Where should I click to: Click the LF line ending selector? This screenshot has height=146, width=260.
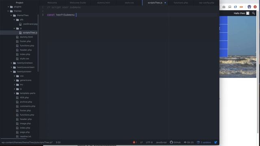[x=141, y=142]
